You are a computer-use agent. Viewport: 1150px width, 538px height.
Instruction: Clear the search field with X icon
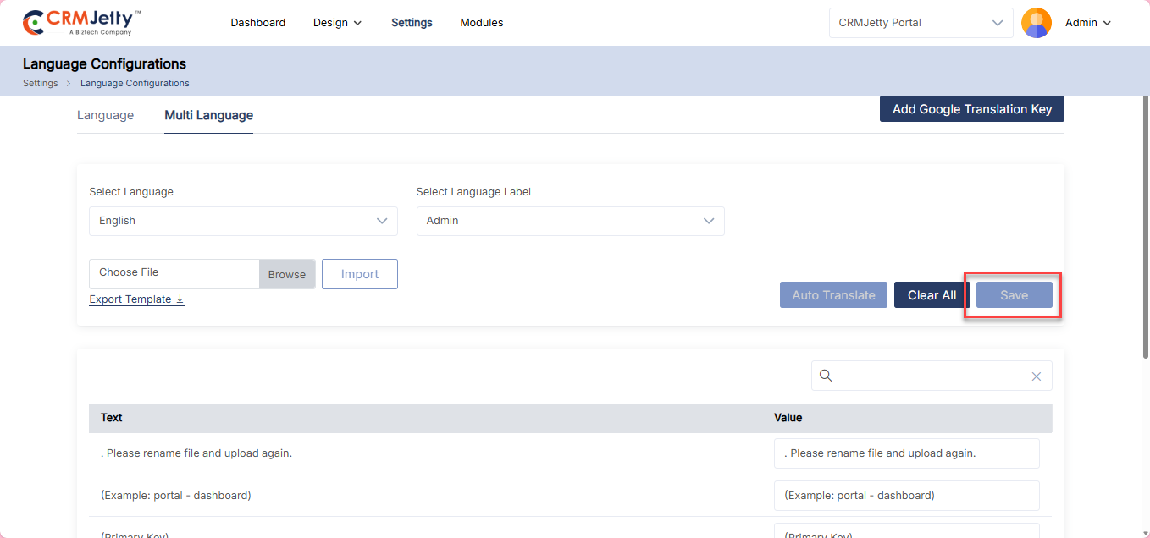click(1036, 376)
